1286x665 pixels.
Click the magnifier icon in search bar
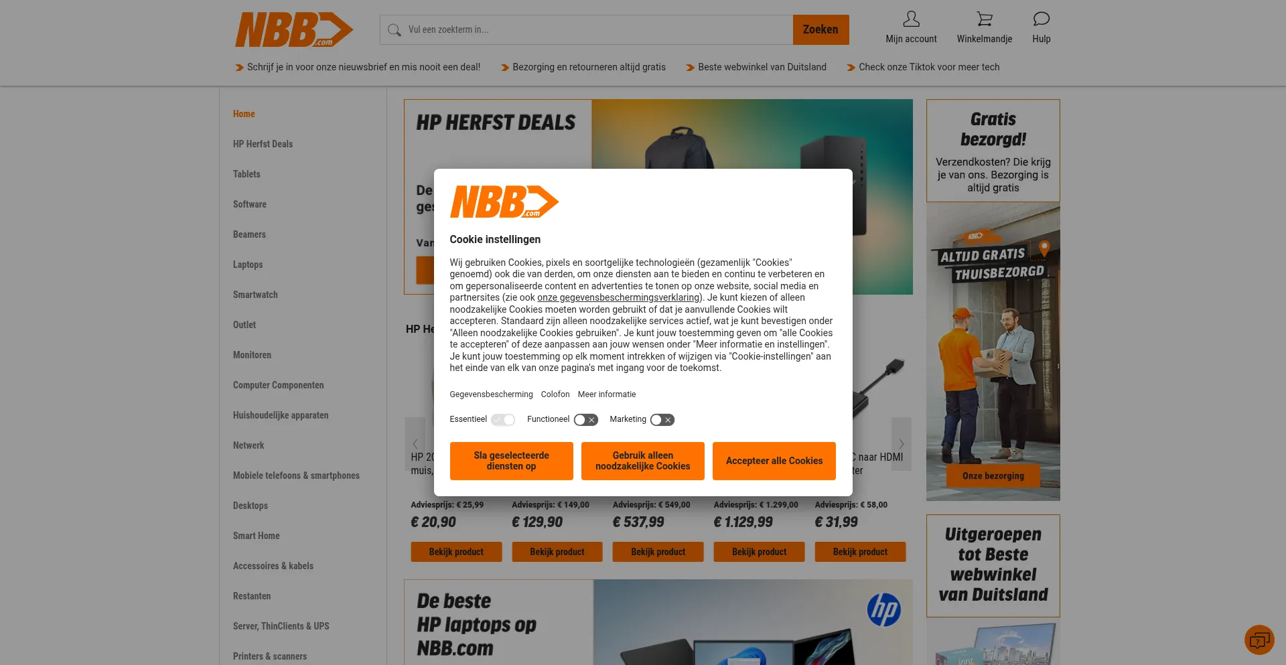pos(395,30)
